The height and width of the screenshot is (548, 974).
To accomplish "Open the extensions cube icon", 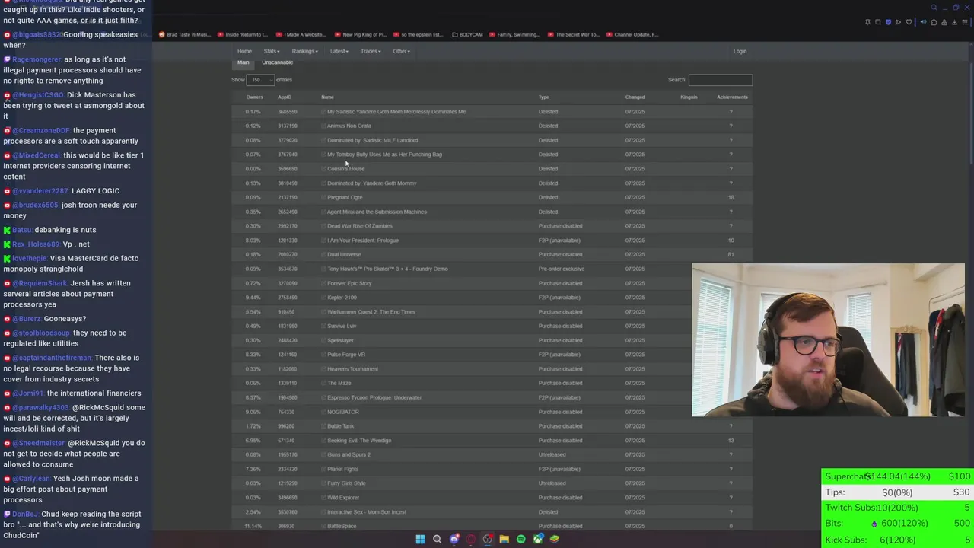I will pyautogui.click(x=934, y=22).
